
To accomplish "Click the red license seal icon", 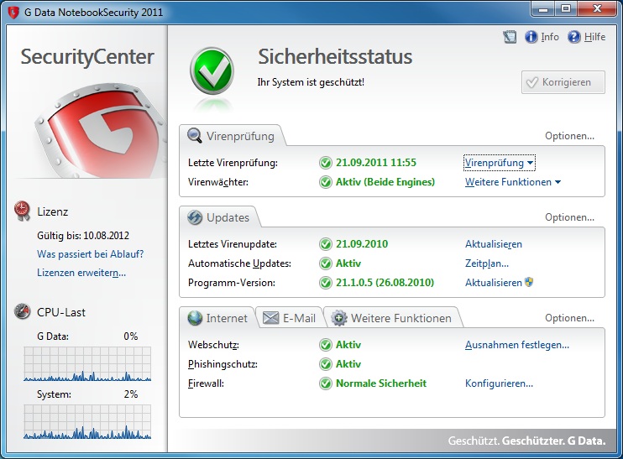I will 23,211.
